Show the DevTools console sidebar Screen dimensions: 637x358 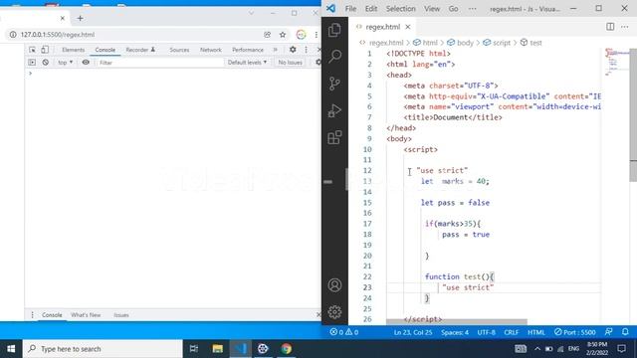(x=32, y=63)
